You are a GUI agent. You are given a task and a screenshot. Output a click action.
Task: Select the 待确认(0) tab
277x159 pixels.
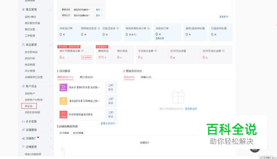pos(146,77)
